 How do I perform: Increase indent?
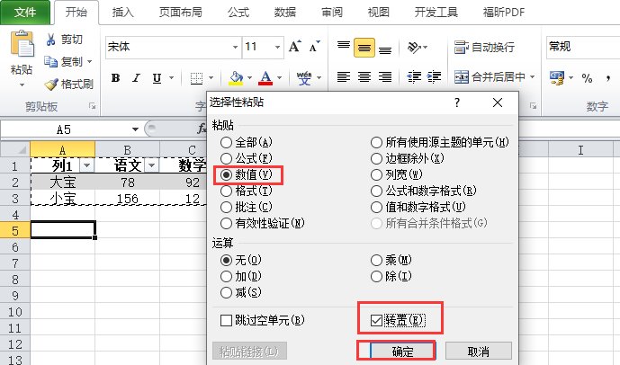coord(434,76)
